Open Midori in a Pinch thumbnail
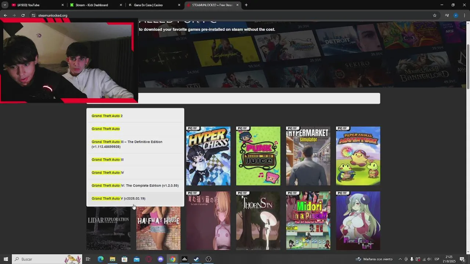 (x=308, y=221)
